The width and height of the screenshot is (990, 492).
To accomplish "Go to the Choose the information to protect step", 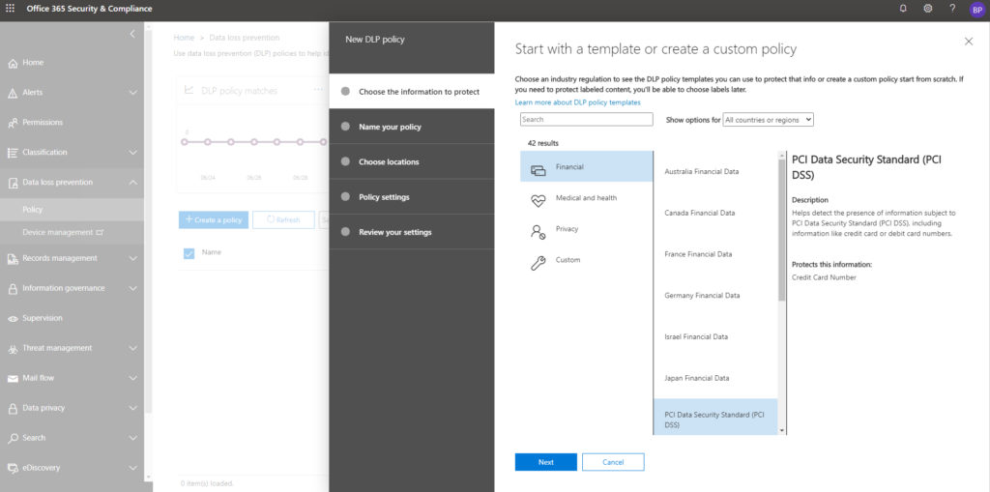I will (x=412, y=92).
